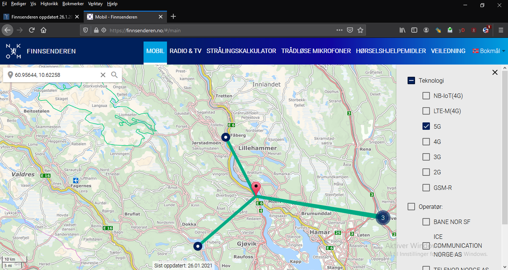Viewport: 508px width, 270px height.
Task: Click the red location pin on the map
Action: coord(257,189)
